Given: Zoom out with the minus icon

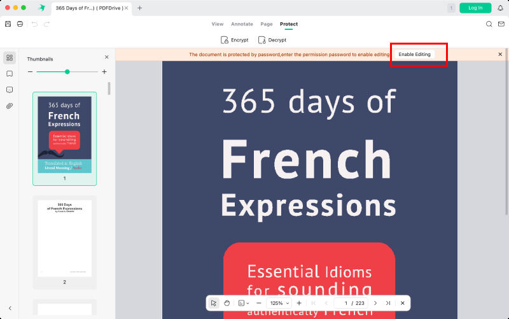Looking at the screenshot, I should tap(259, 303).
